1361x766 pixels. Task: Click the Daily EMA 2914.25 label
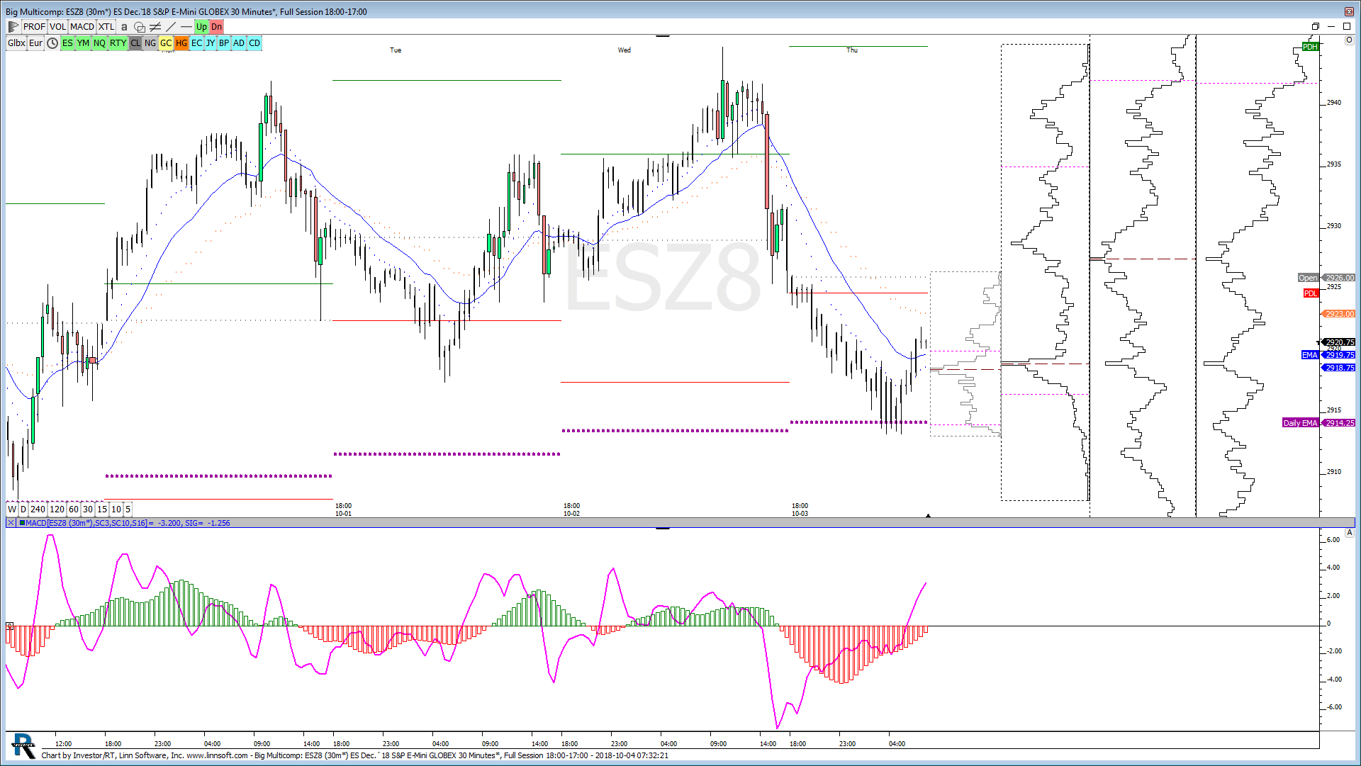1318,423
